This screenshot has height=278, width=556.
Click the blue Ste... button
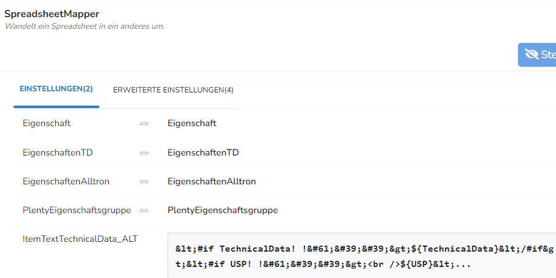coord(537,55)
